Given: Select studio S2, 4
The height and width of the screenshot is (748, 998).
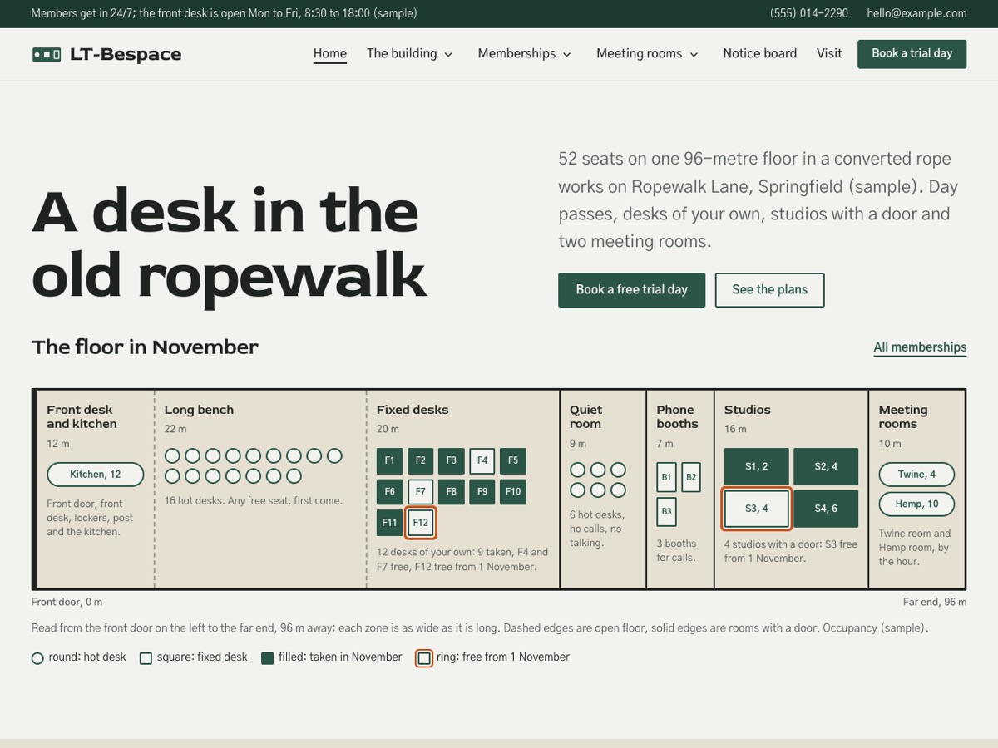Looking at the screenshot, I should coord(826,467).
